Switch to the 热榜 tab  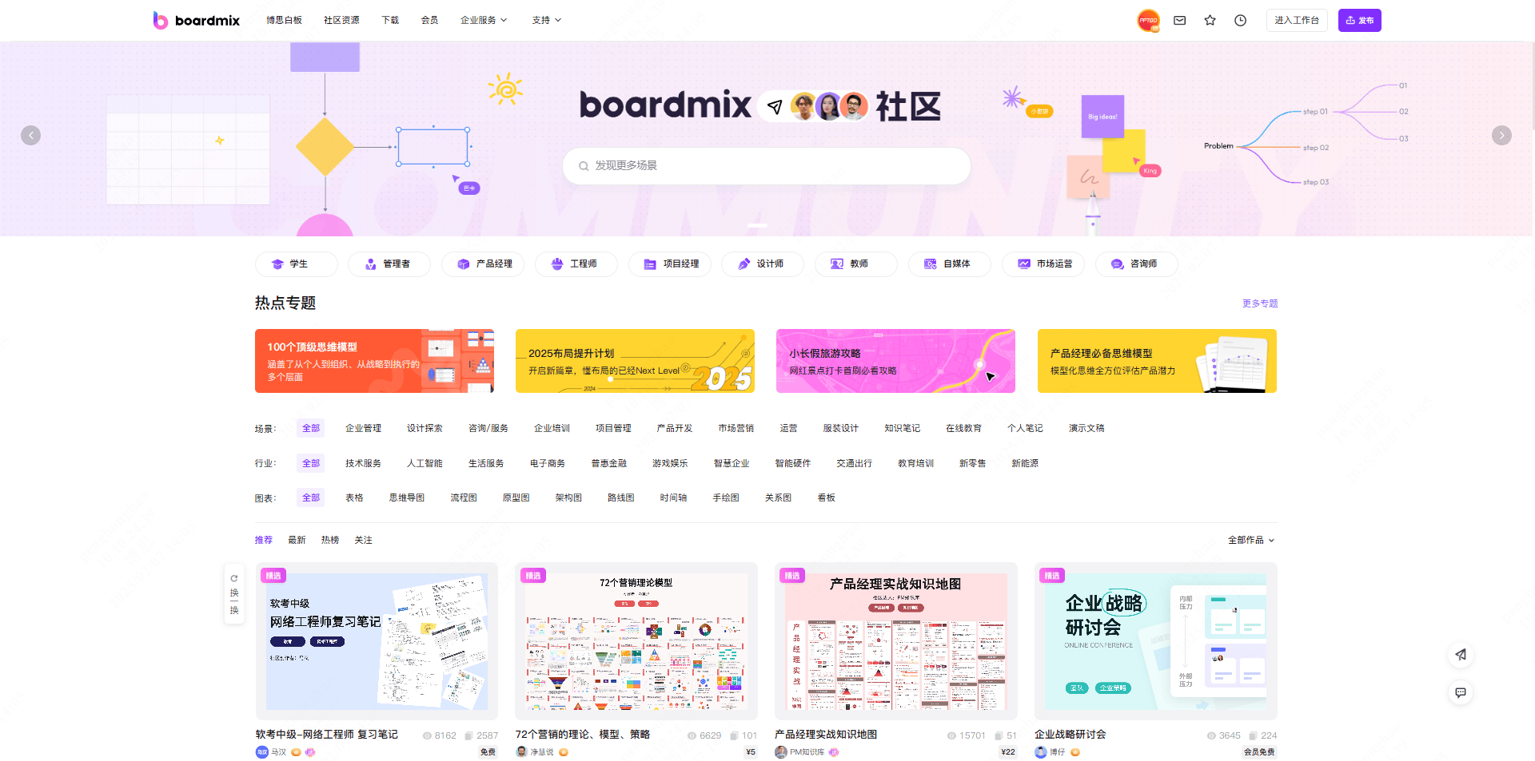[x=330, y=541]
